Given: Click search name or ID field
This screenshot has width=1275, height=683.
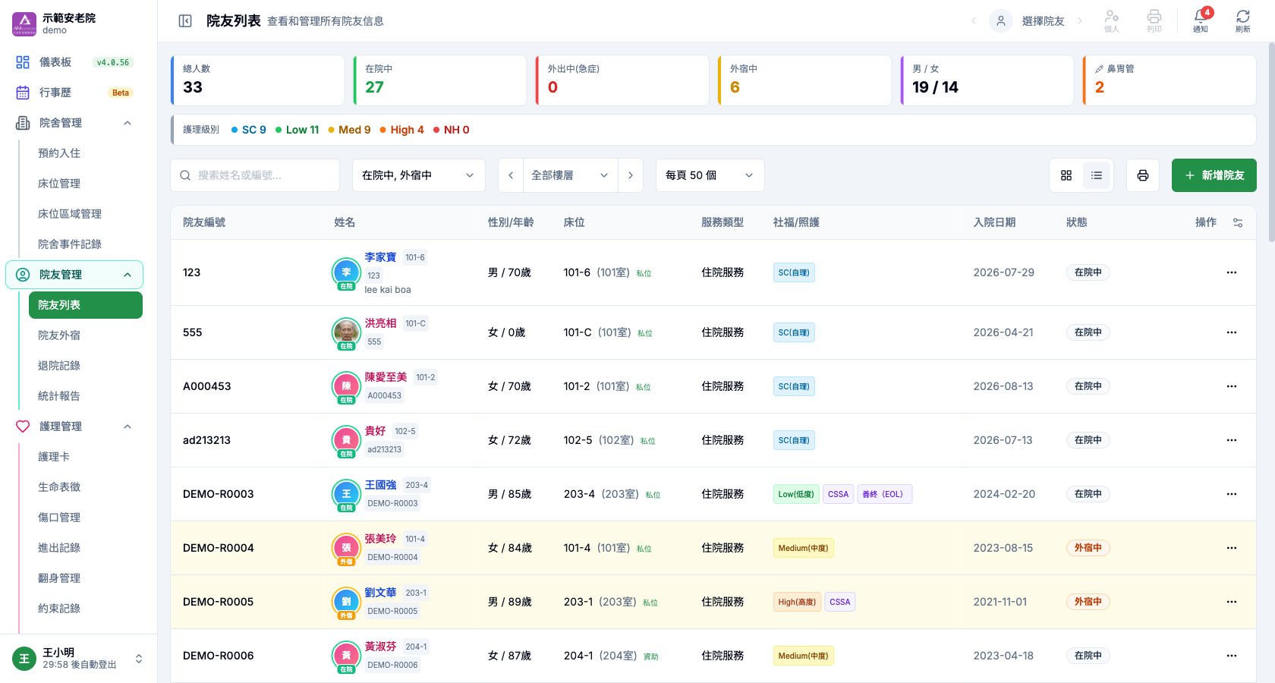Looking at the screenshot, I should (x=255, y=175).
